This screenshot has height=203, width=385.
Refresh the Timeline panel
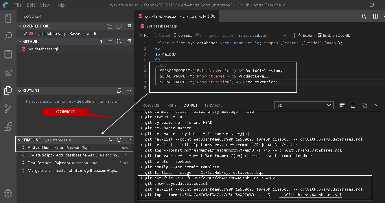pyautogui.click(x=119, y=140)
